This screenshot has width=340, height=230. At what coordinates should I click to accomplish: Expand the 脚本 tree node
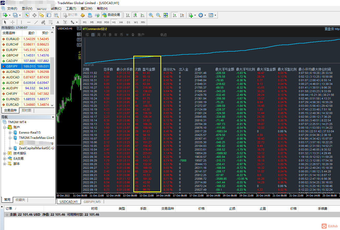pos(5,164)
